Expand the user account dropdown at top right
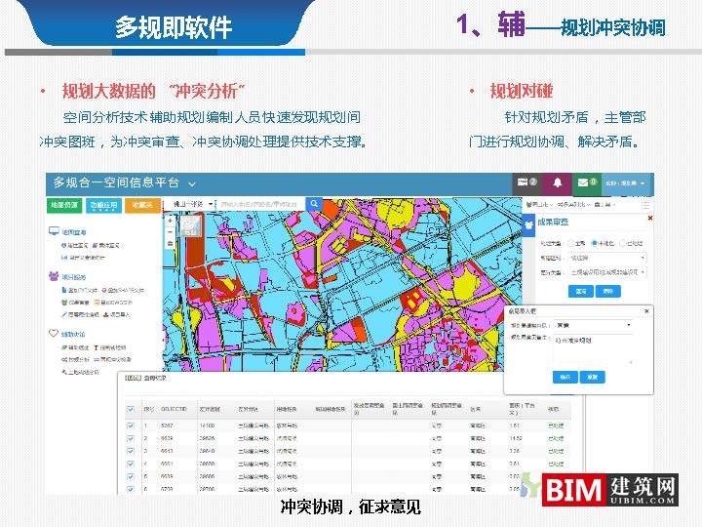Viewport: 702px width, 527px height. point(626,182)
